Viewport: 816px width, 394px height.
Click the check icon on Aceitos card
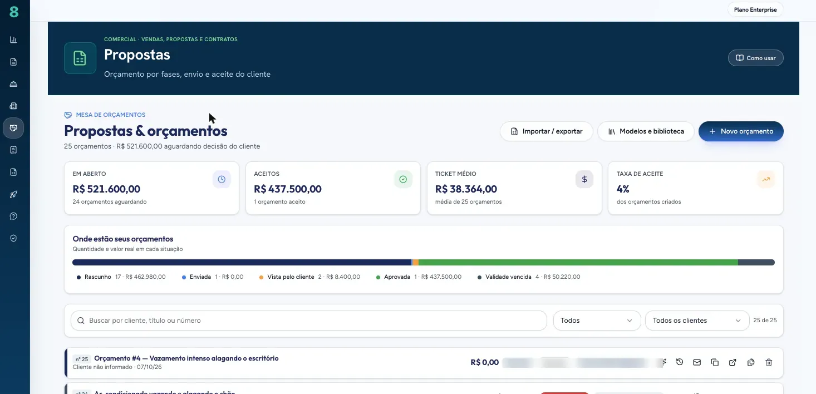(x=403, y=179)
